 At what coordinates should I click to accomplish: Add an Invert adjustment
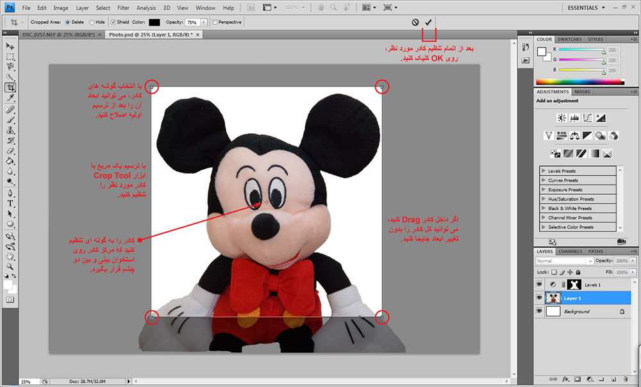(555, 154)
